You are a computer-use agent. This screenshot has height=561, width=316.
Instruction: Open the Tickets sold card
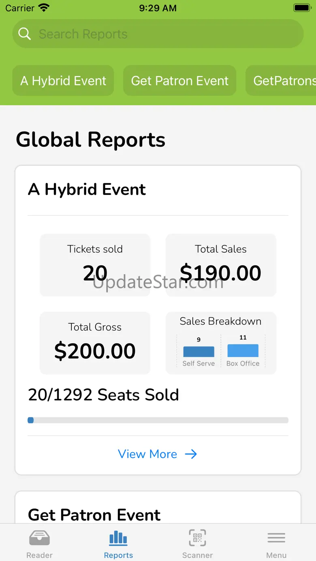click(95, 265)
